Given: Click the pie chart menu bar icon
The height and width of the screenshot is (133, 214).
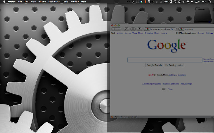Looking at the screenshot, I should (171, 2).
